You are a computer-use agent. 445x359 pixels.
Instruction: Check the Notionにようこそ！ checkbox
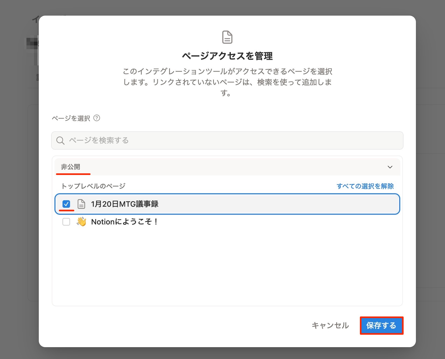(66, 222)
